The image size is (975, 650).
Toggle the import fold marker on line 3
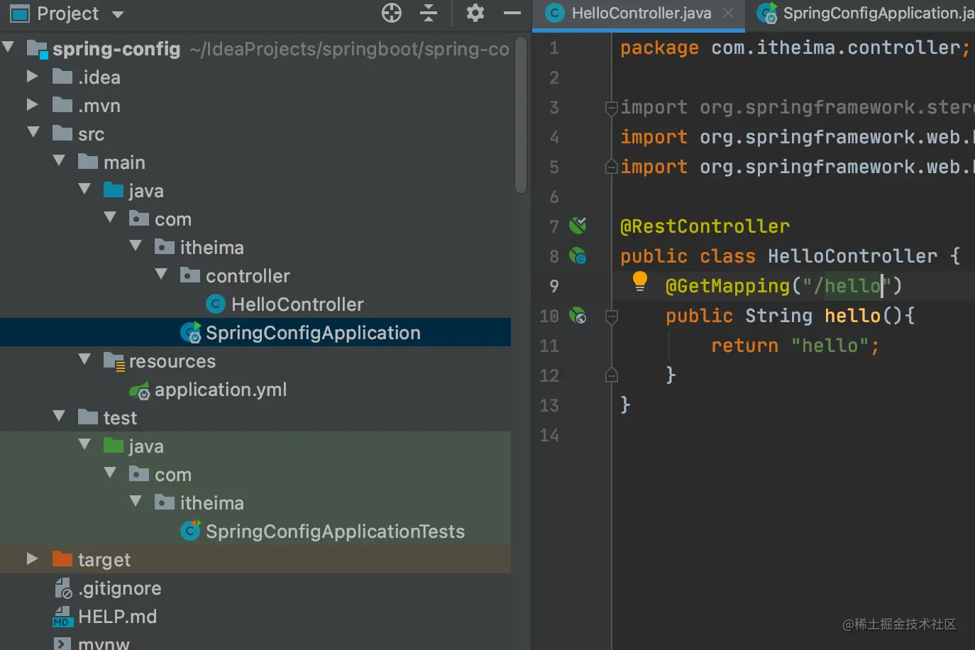[x=611, y=108]
